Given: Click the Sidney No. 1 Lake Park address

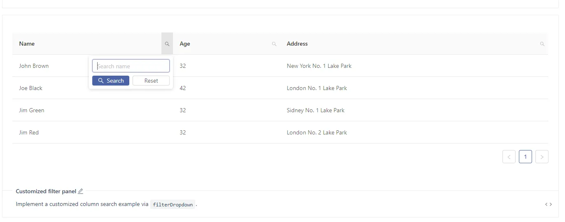Looking at the screenshot, I should coord(315,110).
